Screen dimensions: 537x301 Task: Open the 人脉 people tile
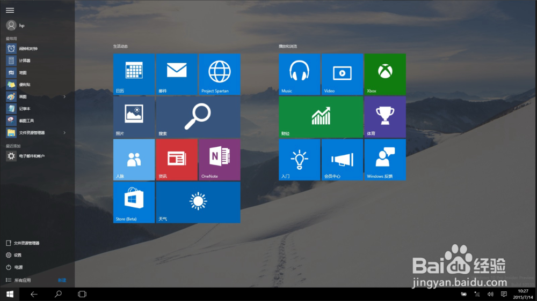(x=134, y=160)
